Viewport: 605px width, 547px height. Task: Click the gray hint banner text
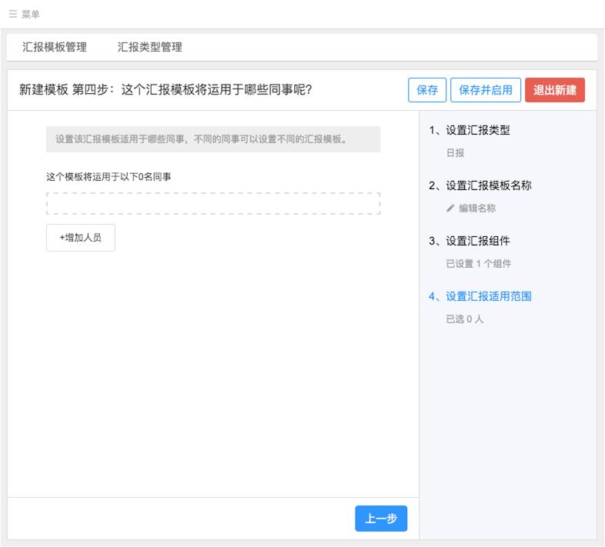(213, 139)
